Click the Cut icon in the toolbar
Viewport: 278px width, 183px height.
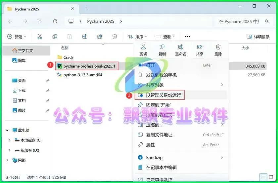point(40,37)
